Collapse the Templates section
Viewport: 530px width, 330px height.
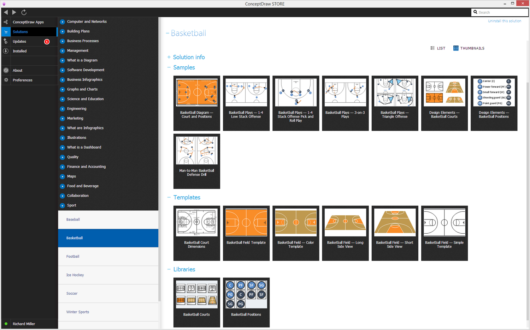[x=169, y=197]
